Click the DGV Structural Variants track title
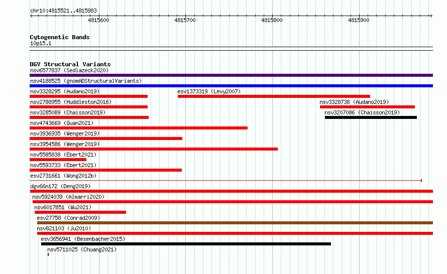 (x=70, y=64)
